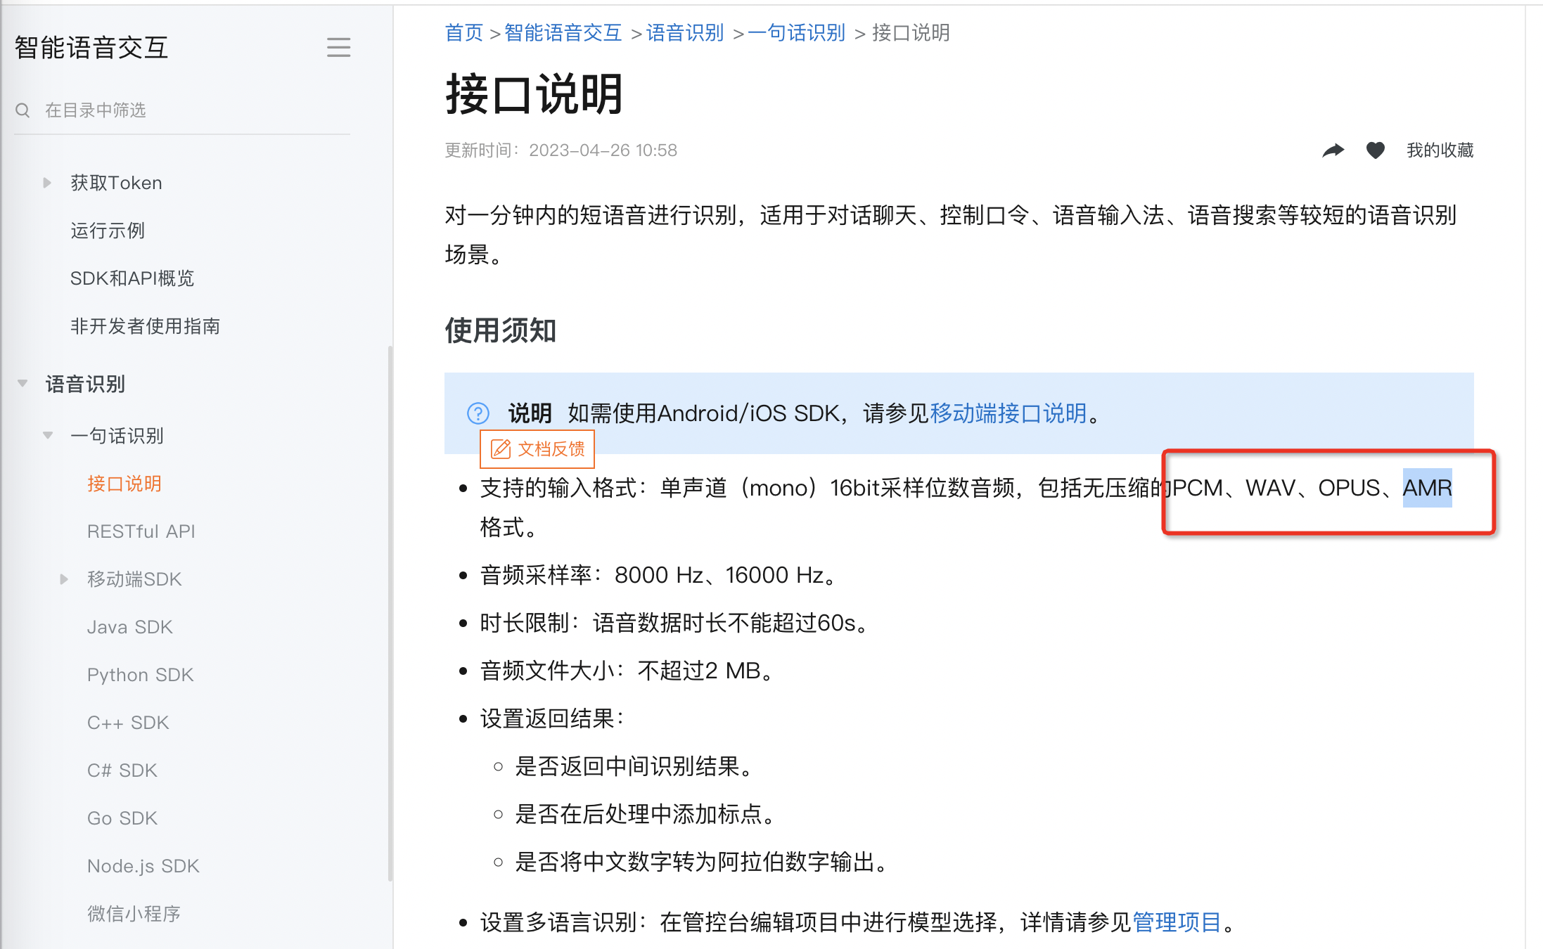The height and width of the screenshot is (949, 1543).
Task: Open the Python SDK page
Action: pos(140,675)
